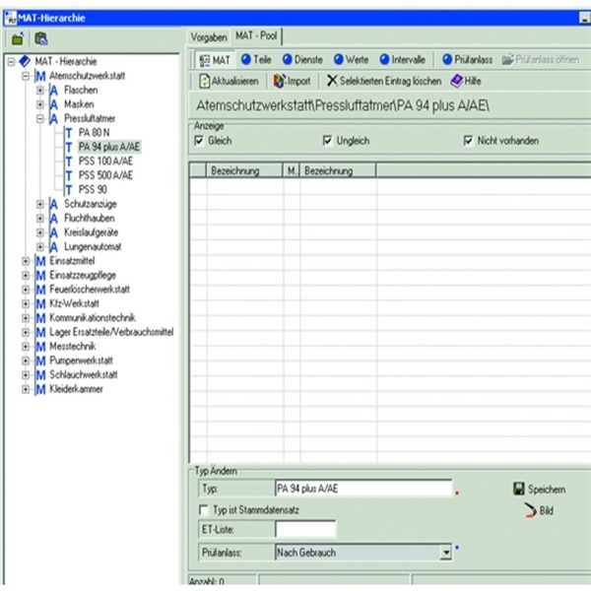Delete selected entry via Selektierten Eintrag löschen
The height and width of the screenshot is (591, 591).
tap(384, 81)
